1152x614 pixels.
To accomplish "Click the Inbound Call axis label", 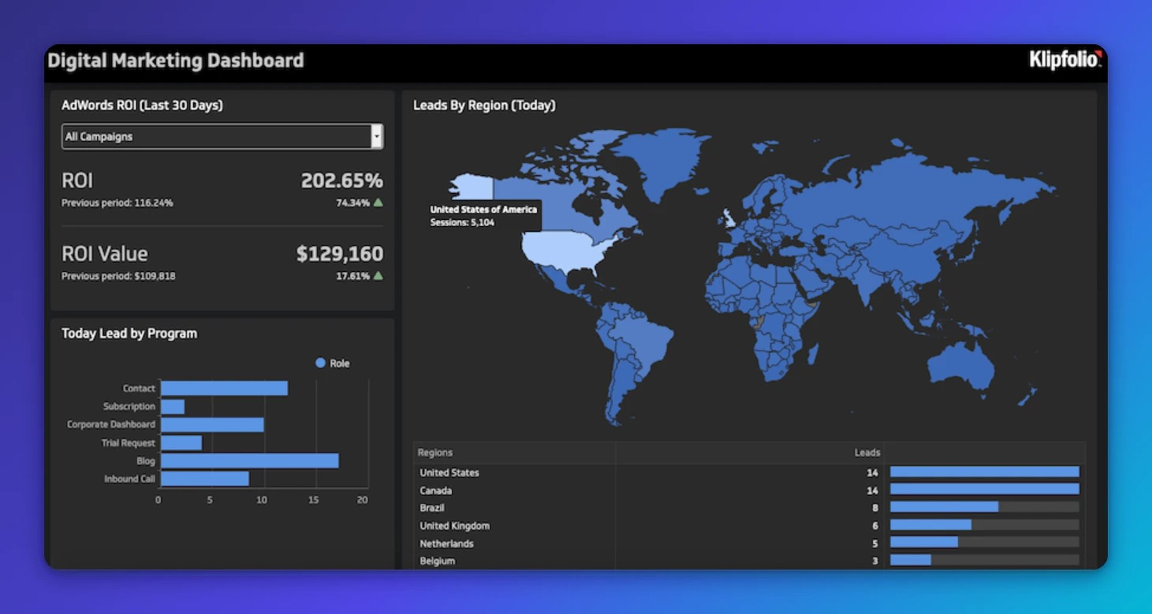I will click(130, 479).
